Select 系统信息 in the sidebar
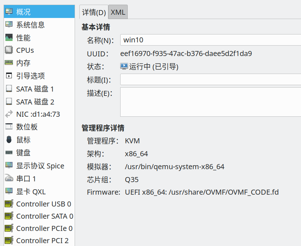This screenshot has height=246, width=301. 30,25
